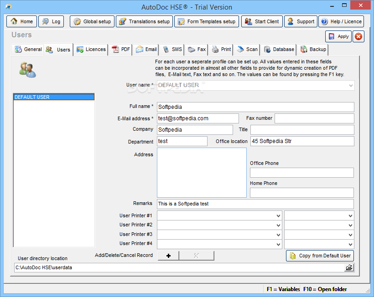Image resolution: width=374 pixels, height=297 pixels.
Task: Click the F10 = Open folder status text
Action: 325,289
